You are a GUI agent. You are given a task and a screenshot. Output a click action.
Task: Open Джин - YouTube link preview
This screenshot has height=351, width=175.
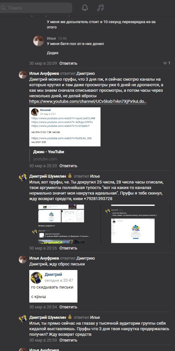48,152
